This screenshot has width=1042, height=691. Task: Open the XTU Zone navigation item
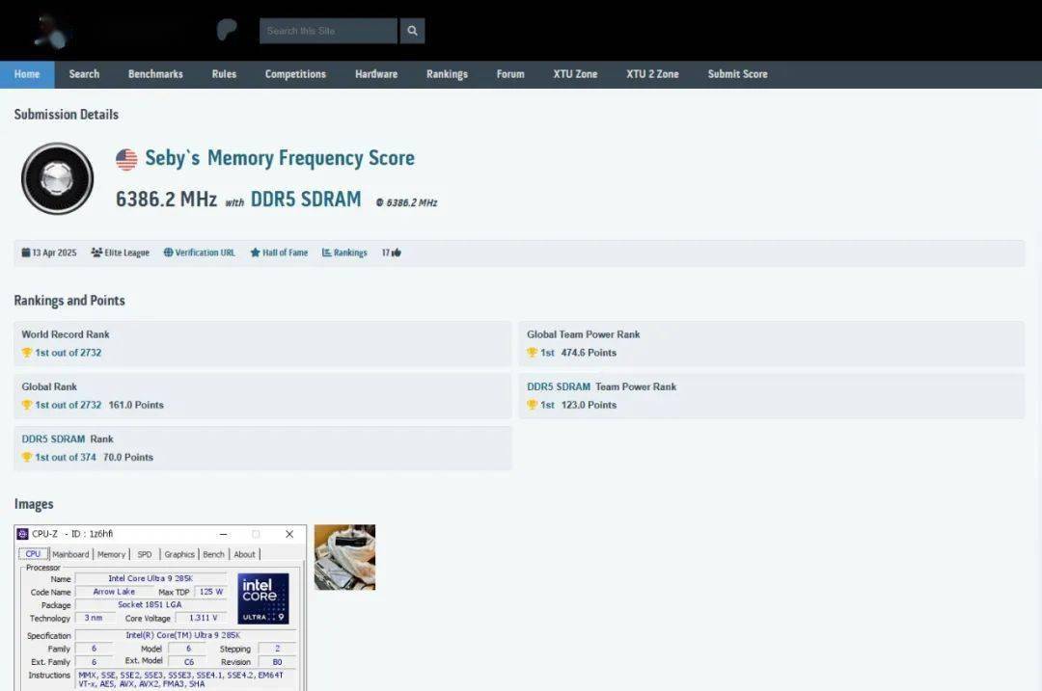click(575, 74)
